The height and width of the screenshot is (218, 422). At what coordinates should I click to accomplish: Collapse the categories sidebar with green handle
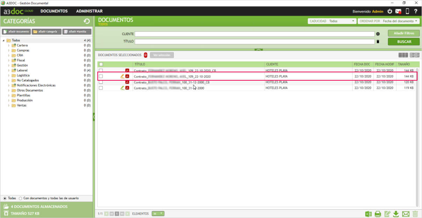(94, 117)
